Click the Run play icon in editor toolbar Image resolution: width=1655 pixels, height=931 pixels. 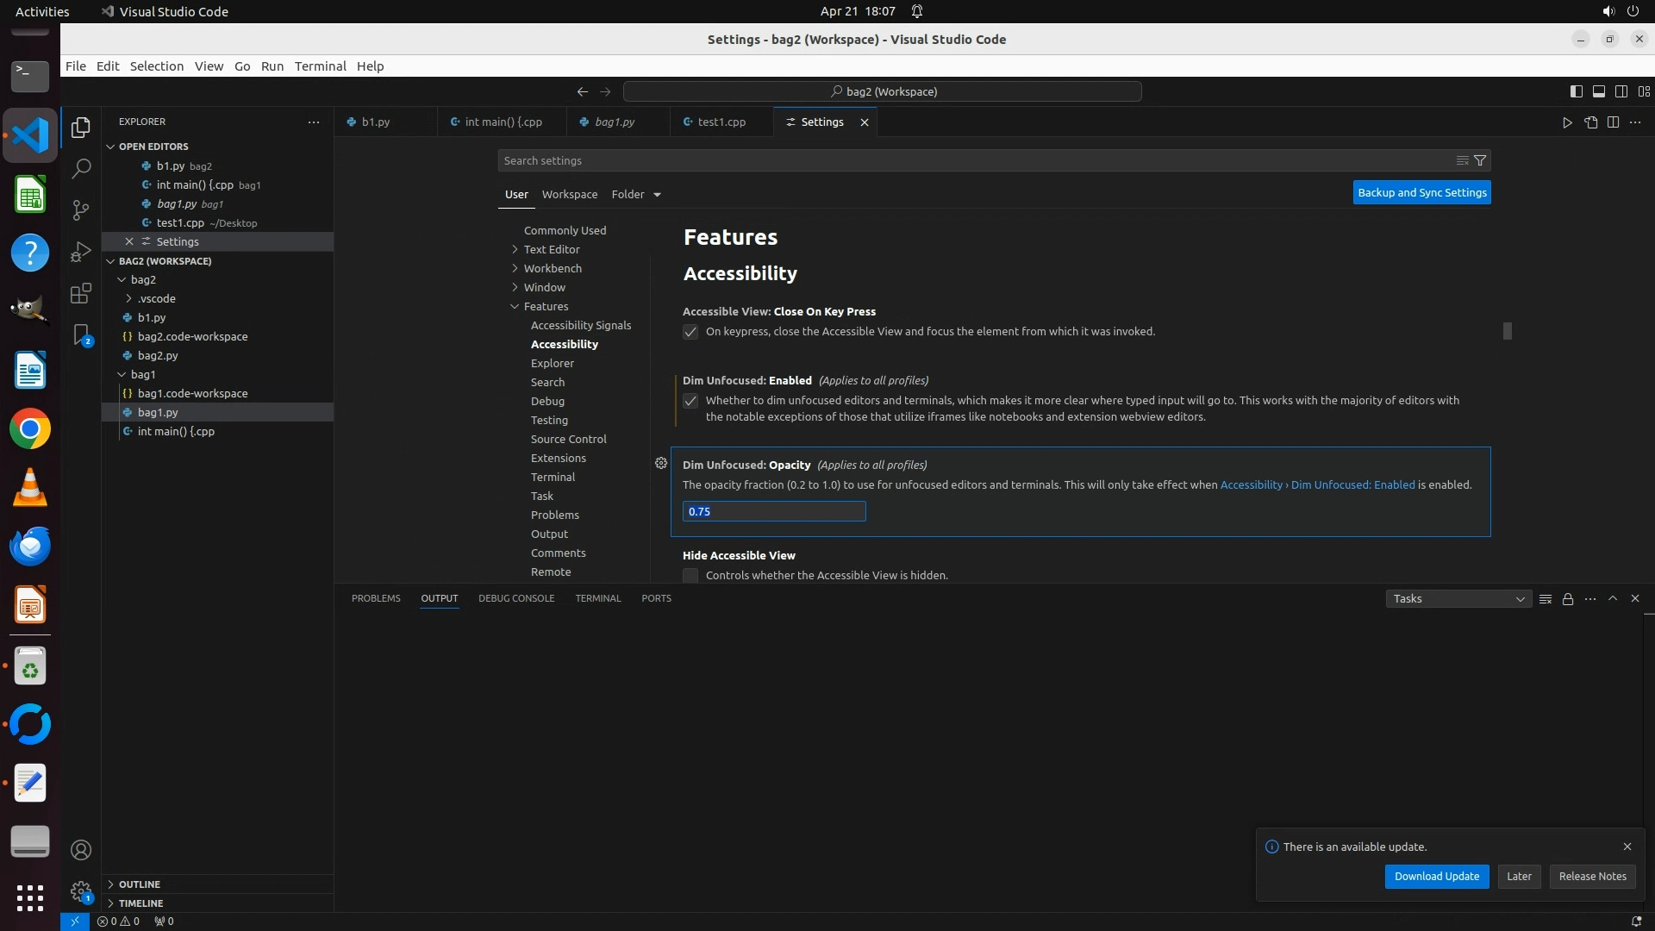click(x=1567, y=122)
